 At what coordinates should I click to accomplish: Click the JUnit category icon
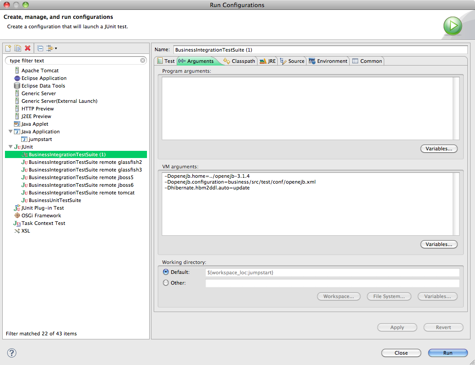coord(17,147)
